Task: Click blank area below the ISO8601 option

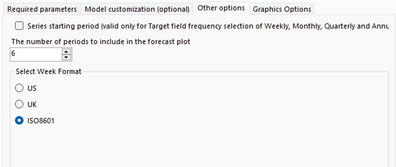Action: (x=130, y=146)
